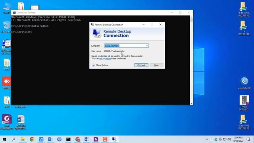Open the WinBox taskbar icon
Viewport: 254px width, 143px height.
click(x=59, y=139)
